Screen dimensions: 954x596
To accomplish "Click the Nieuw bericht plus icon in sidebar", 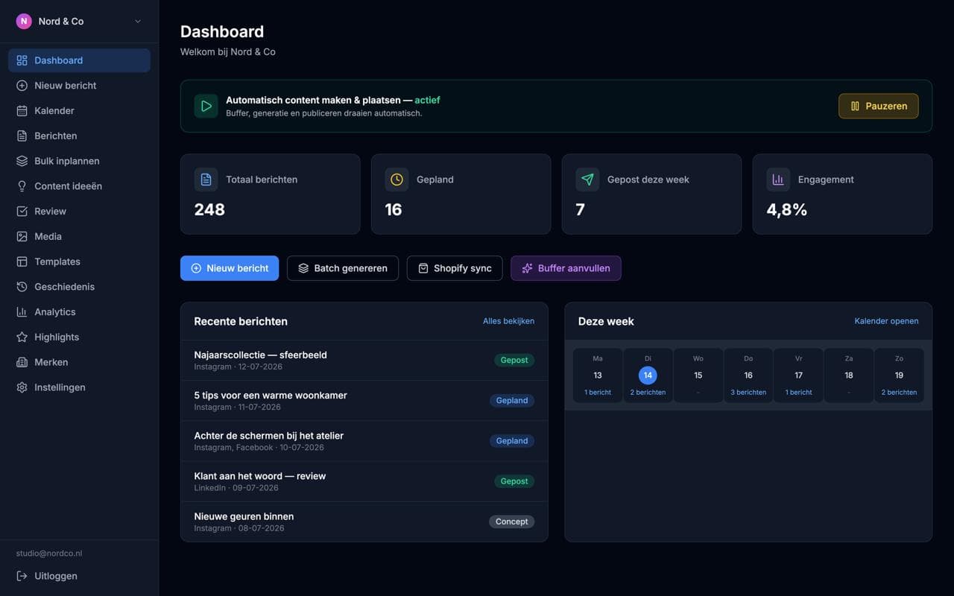I will point(22,86).
